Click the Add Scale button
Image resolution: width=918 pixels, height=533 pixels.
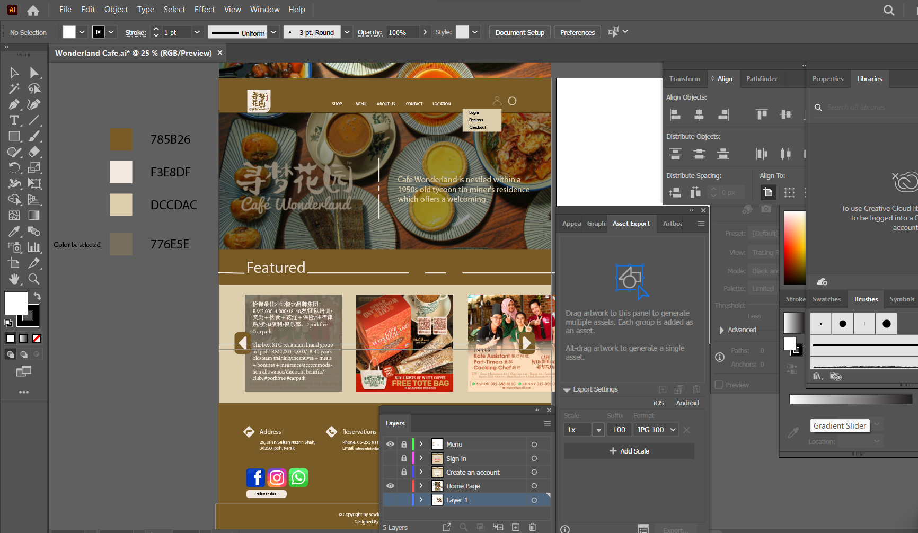pyautogui.click(x=629, y=451)
